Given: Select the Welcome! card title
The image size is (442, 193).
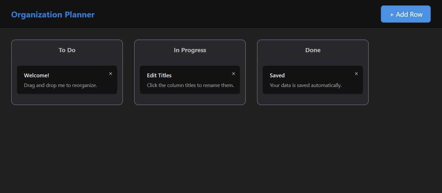Looking at the screenshot, I should tap(37, 75).
